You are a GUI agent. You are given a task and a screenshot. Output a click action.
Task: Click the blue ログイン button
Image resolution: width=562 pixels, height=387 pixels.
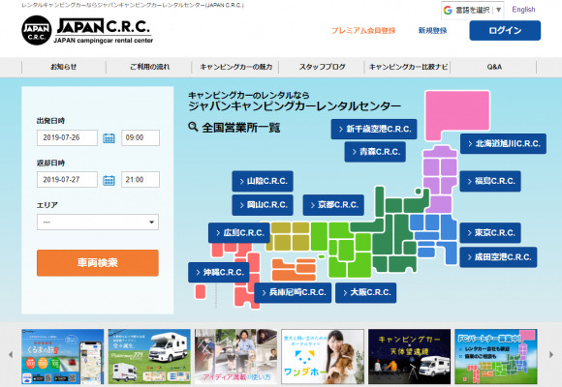point(505,30)
